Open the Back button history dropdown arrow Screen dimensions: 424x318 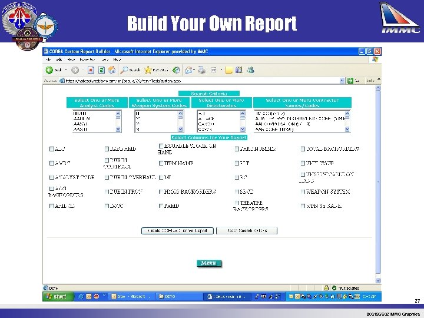(66, 70)
